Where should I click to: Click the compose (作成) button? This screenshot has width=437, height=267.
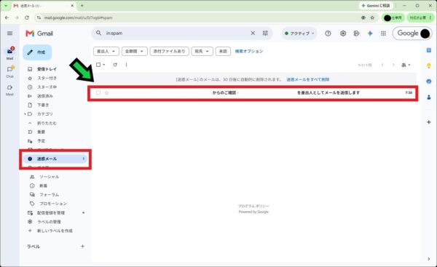(37, 52)
